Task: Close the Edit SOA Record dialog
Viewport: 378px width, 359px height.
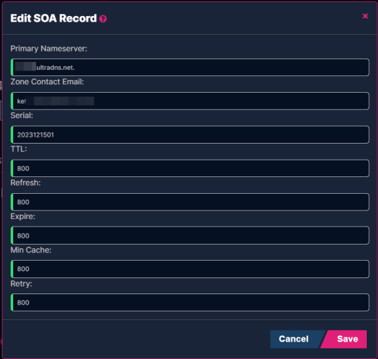Action: pos(365,16)
